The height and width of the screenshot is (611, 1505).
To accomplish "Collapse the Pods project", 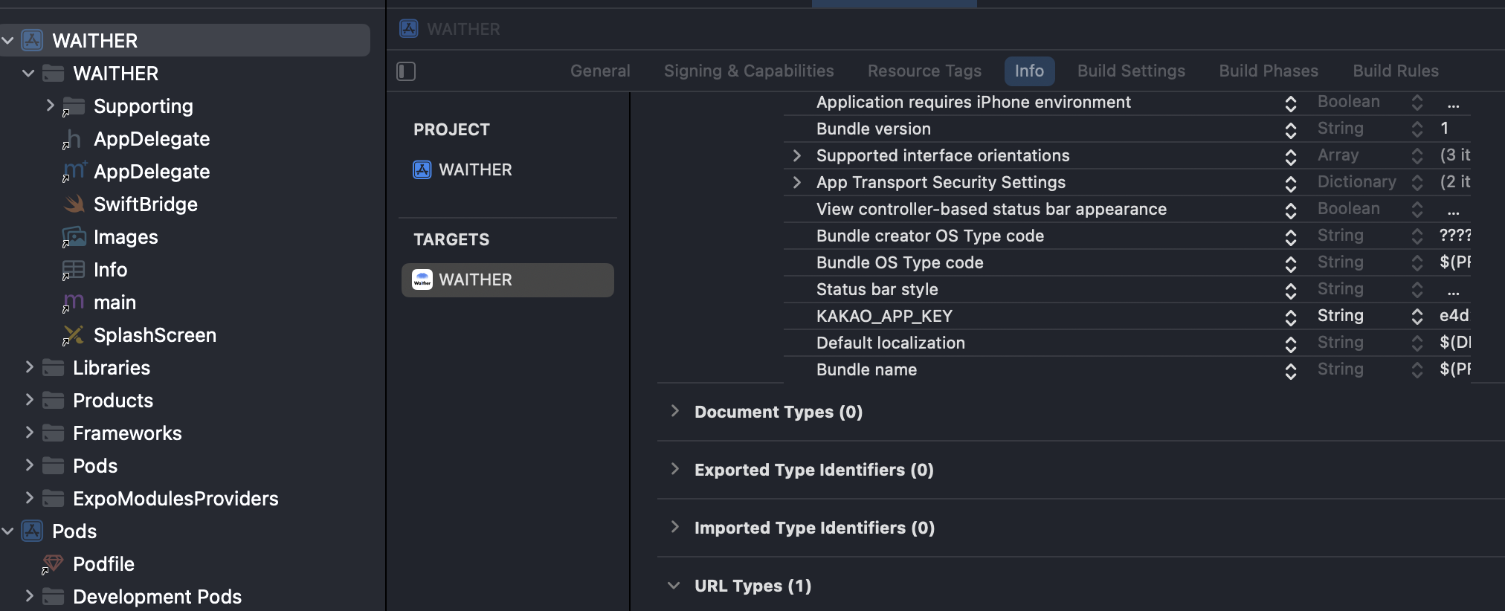I will 8,531.
